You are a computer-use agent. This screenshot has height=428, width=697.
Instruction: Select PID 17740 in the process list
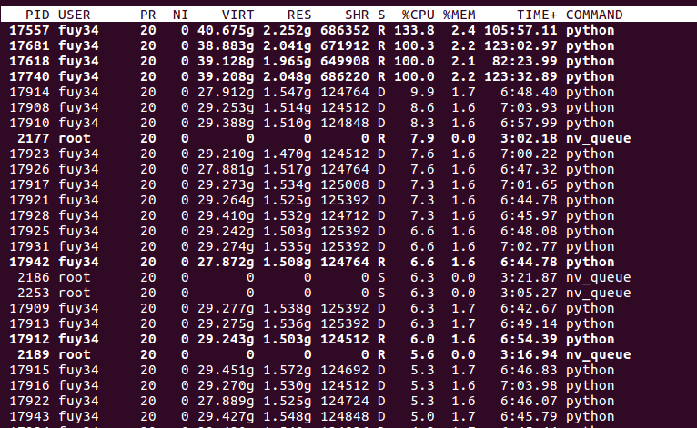tap(29, 76)
